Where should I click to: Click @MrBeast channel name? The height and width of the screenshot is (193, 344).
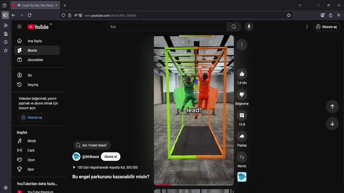coord(91,157)
